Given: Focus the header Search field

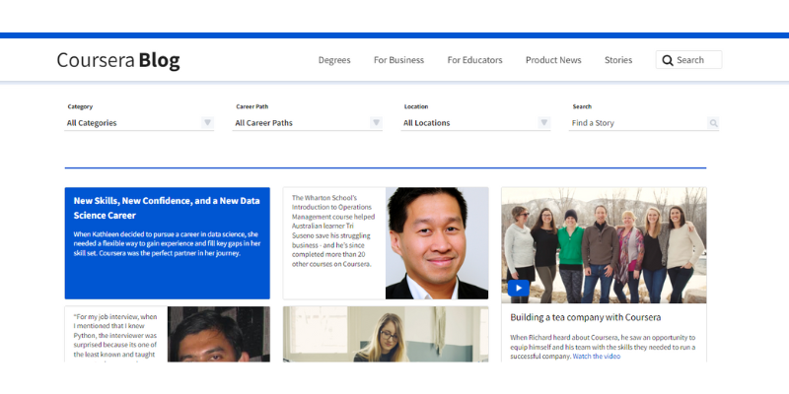Looking at the screenshot, I should (688, 60).
